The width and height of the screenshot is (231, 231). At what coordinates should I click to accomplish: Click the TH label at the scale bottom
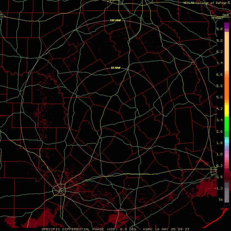tap(220, 200)
